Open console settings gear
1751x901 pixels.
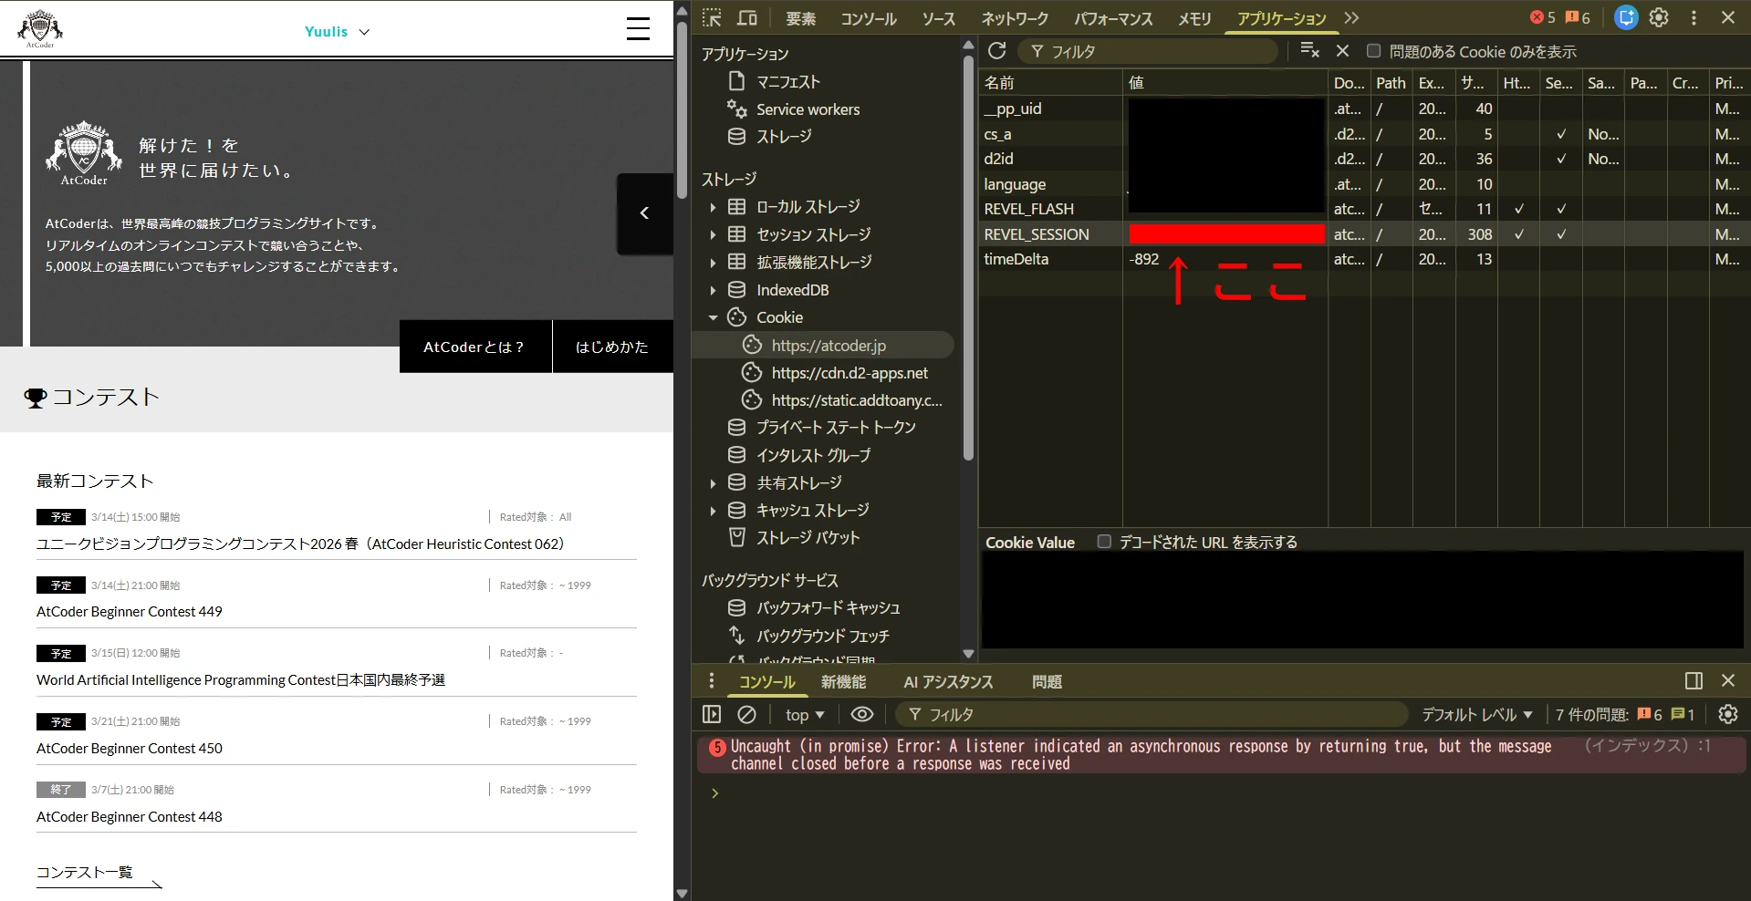point(1728,714)
